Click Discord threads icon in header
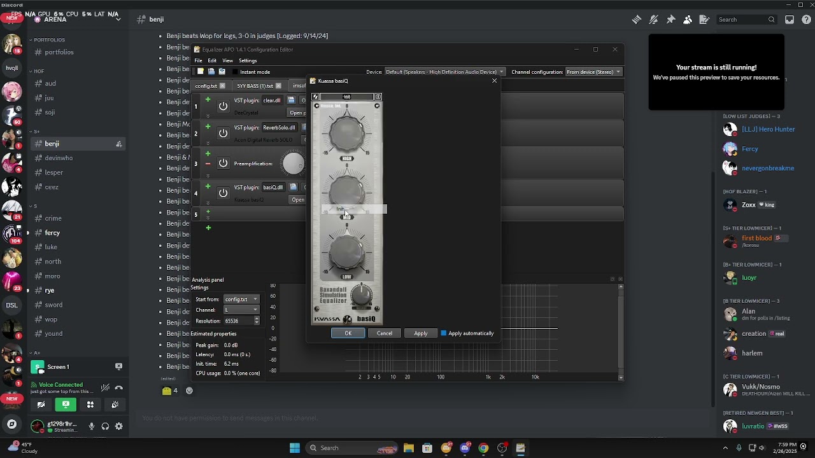 tap(637, 20)
